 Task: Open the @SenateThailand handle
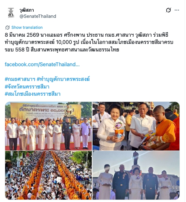tap(38, 16)
